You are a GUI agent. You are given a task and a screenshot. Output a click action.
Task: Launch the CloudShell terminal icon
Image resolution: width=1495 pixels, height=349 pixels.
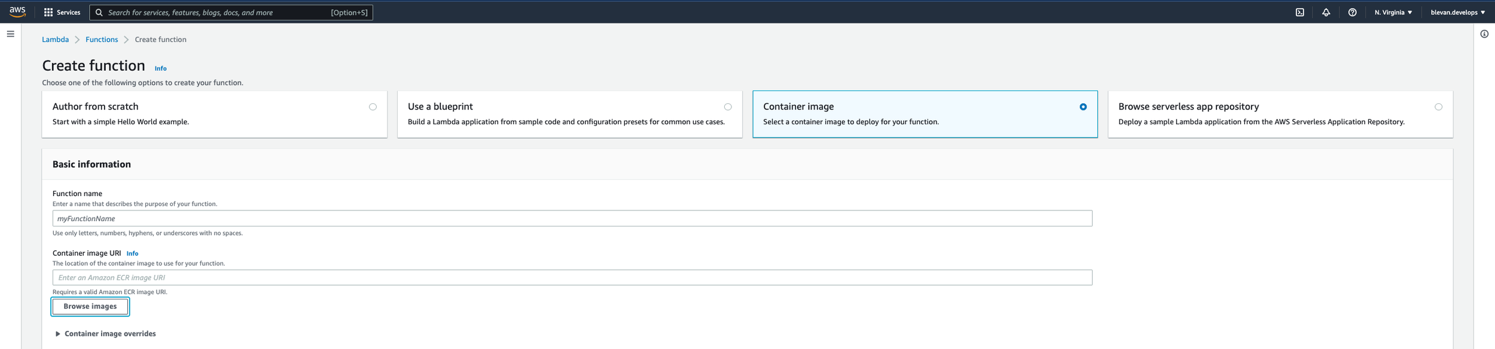click(x=1299, y=13)
